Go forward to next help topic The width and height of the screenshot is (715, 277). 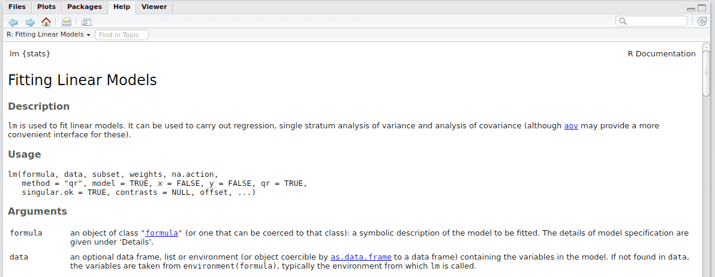30,22
